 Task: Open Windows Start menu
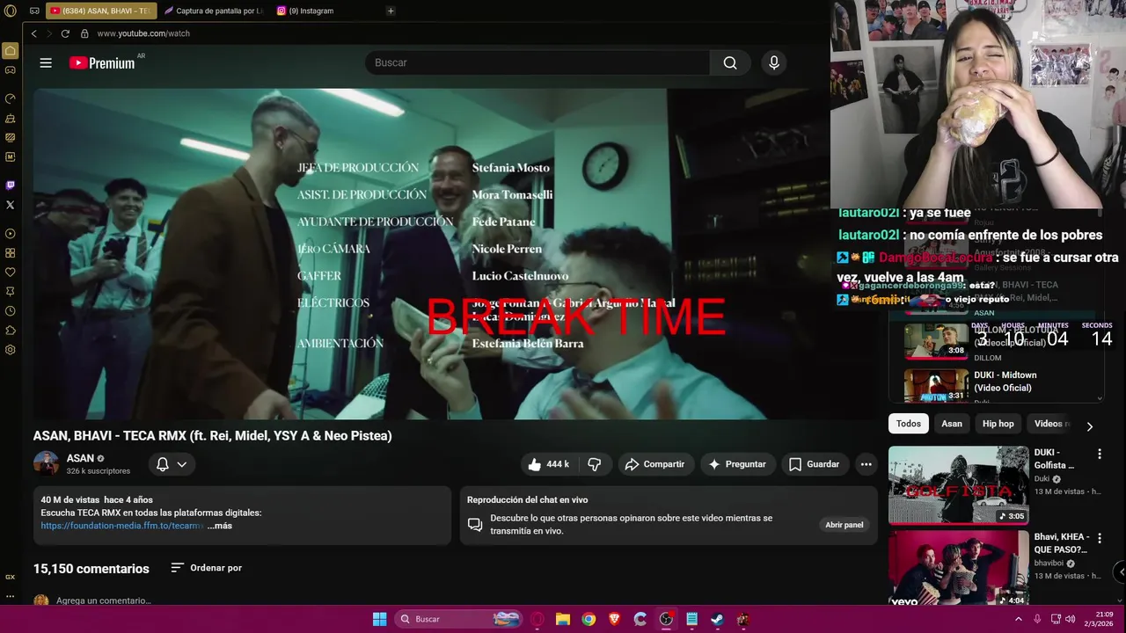click(379, 619)
